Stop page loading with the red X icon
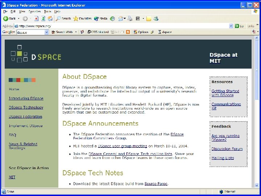 pos(36,19)
